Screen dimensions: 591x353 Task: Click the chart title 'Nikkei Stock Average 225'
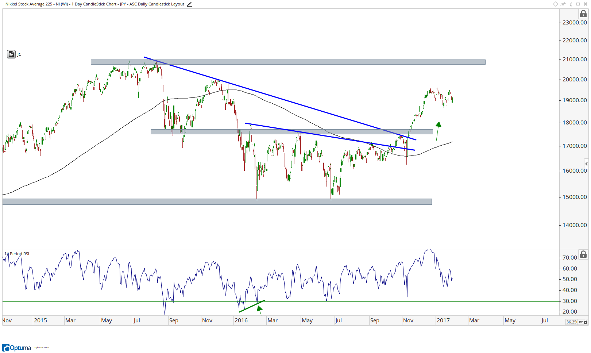click(x=29, y=4)
